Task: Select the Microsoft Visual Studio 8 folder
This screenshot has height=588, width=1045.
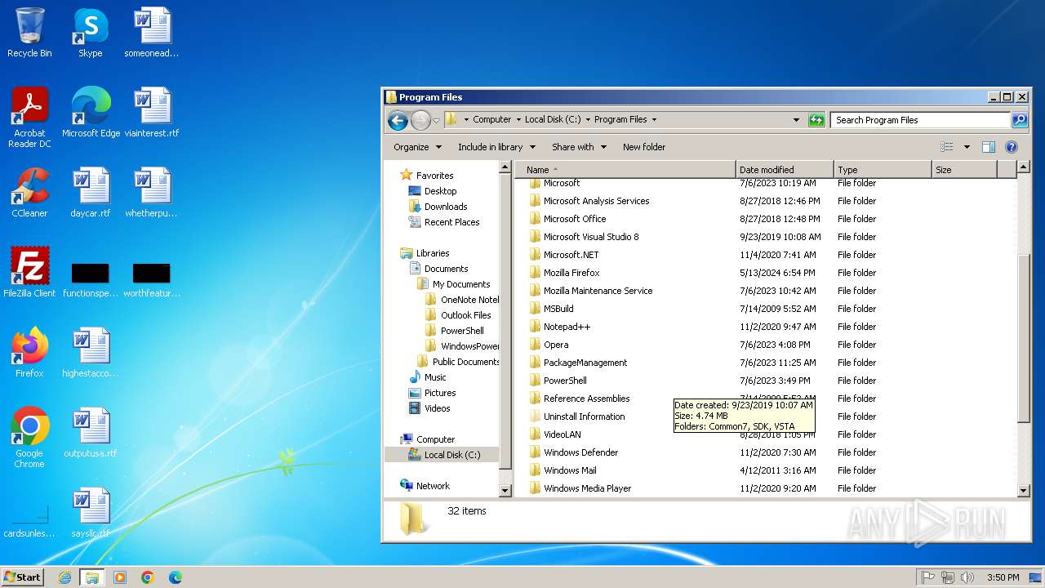Action: tap(591, 237)
